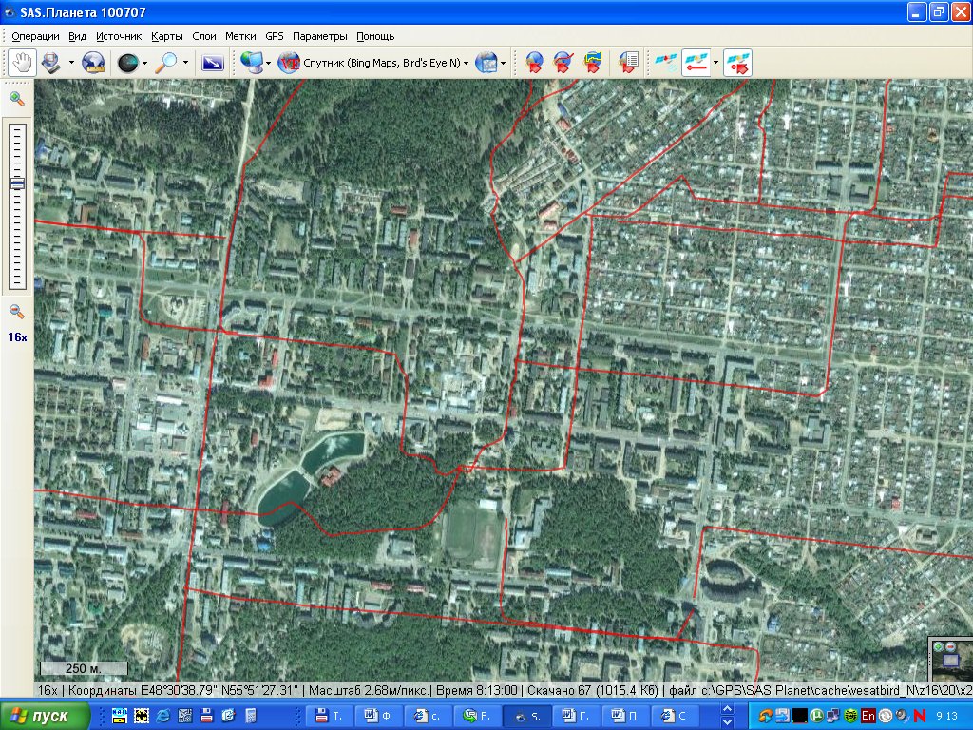Expand the Bing Maps source dropdown
The height and width of the screenshot is (730, 973).
pyautogui.click(x=466, y=63)
